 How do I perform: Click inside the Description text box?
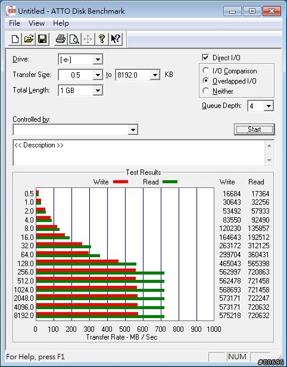(139, 153)
